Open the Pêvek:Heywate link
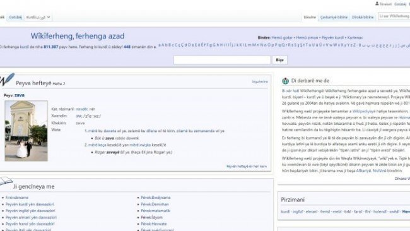The image size is (410, 231). click(154, 224)
